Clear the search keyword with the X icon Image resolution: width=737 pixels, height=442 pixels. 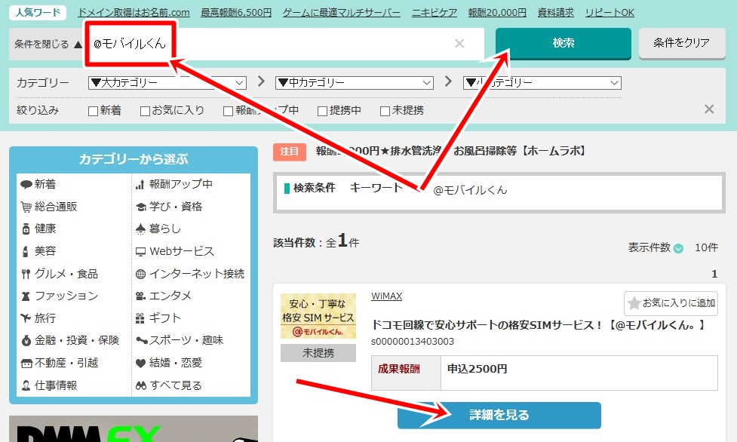(459, 44)
